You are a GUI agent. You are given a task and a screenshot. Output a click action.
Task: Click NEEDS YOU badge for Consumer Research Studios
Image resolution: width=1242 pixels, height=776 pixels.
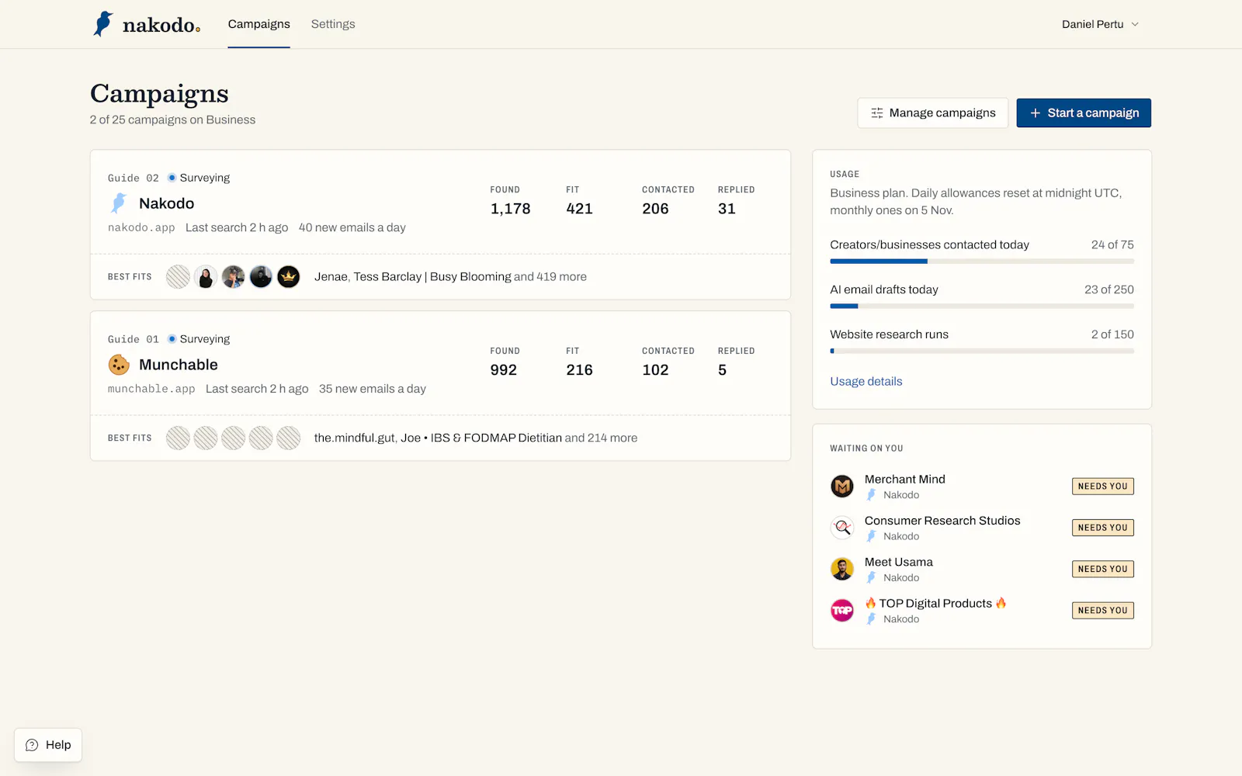coord(1103,528)
